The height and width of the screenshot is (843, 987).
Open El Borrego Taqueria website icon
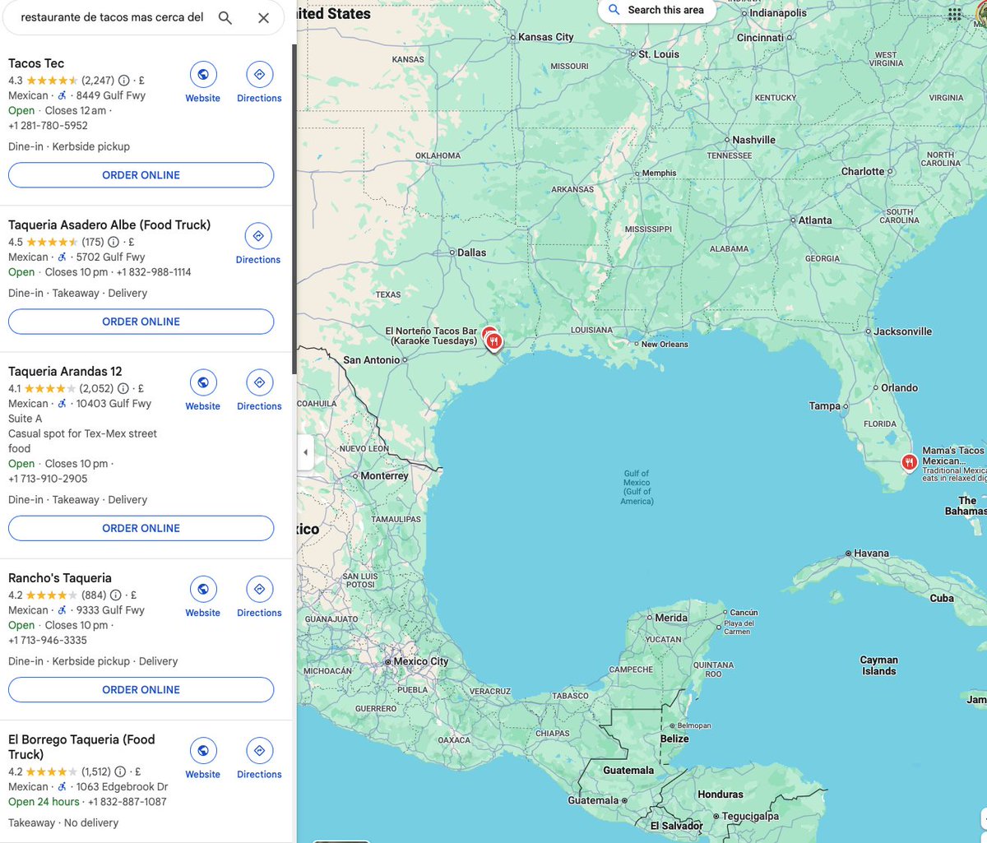pos(202,751)
